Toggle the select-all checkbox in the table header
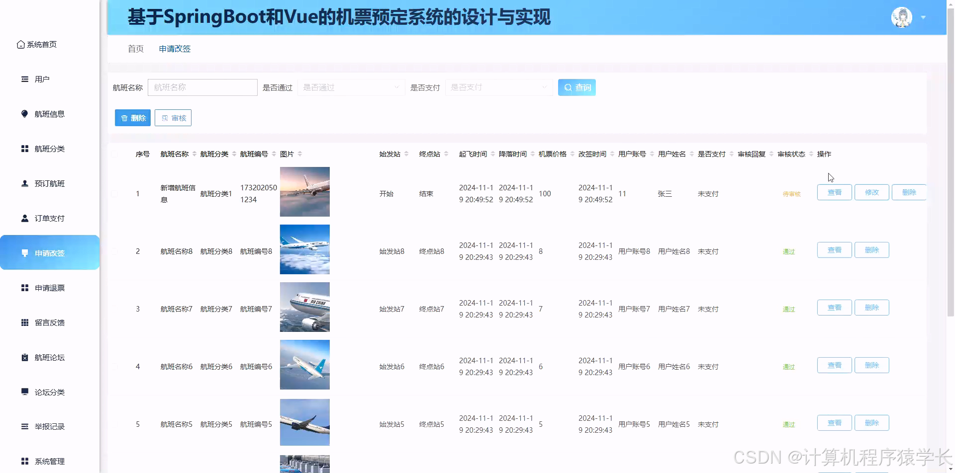The width and height of the screenshot is (955, 473). pyautogui.click(x=114, y=154)
